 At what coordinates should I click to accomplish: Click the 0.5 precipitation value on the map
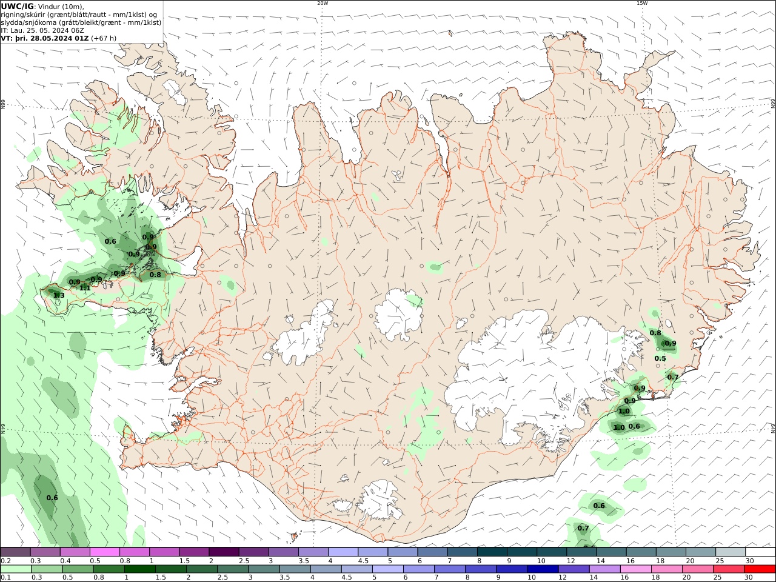click(660, 358)
